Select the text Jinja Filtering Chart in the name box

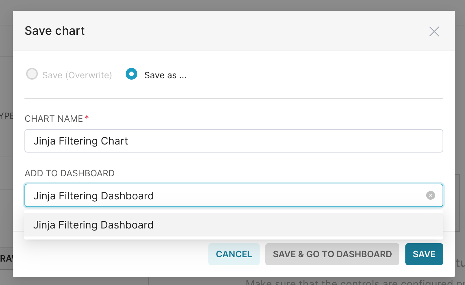pos(80,141)
